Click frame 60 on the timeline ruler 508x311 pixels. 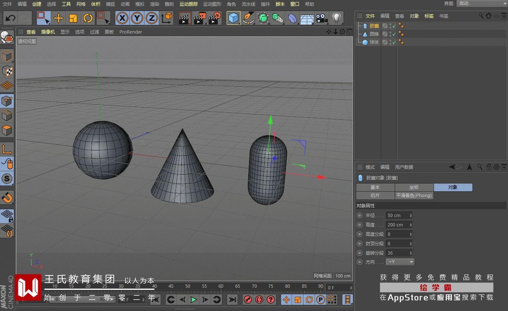tap(221, 286)
